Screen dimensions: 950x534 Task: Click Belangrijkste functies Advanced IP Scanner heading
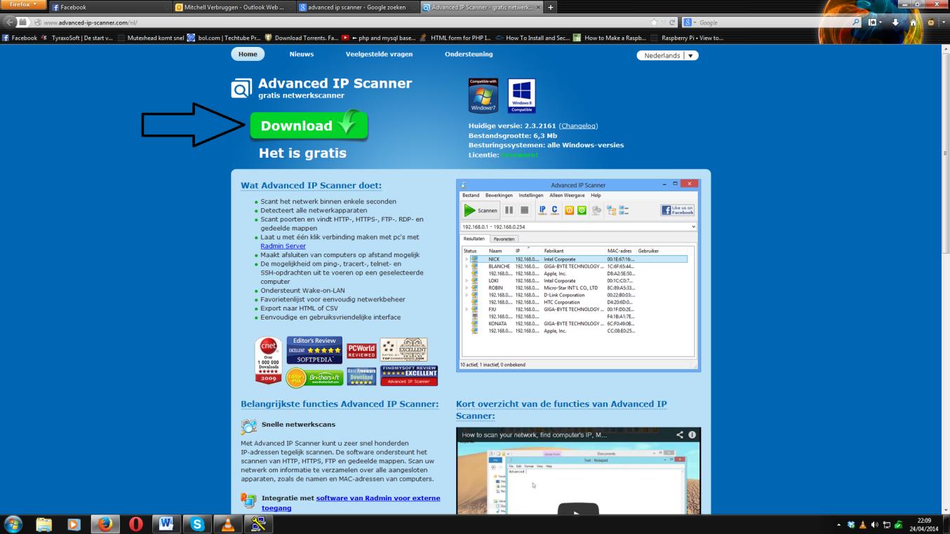[x=340, y=404]
